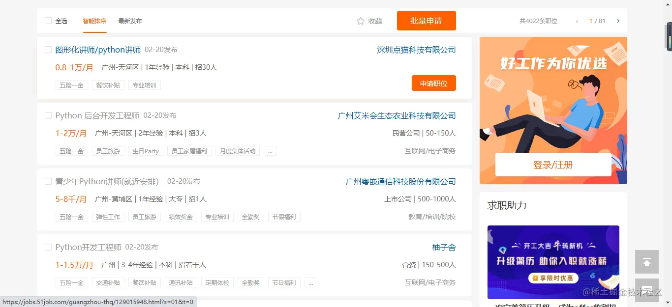Open company 深圳点猫科技有限公司
The image size is (672, 307).
(417, 50)
